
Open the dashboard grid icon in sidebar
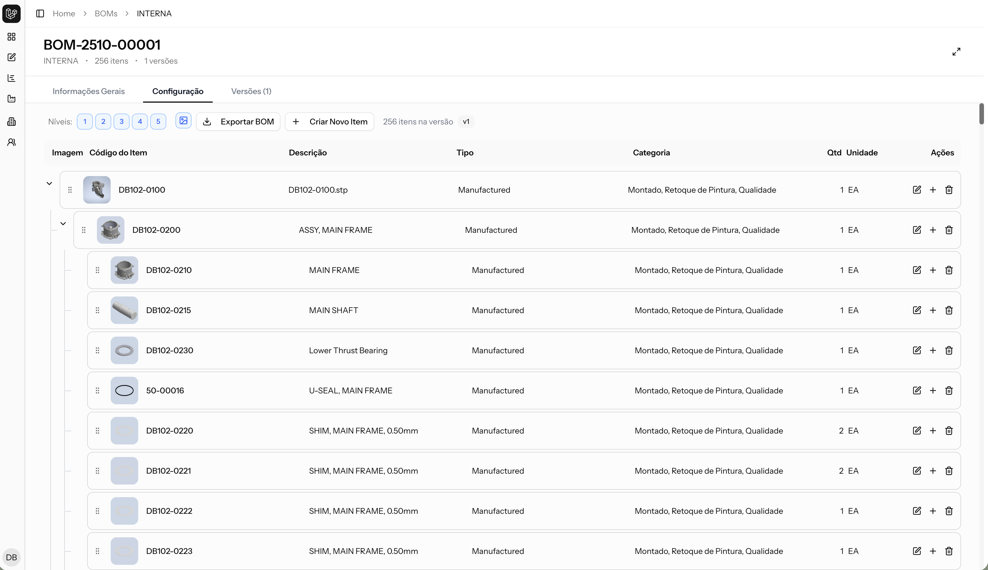pos(11,37)
